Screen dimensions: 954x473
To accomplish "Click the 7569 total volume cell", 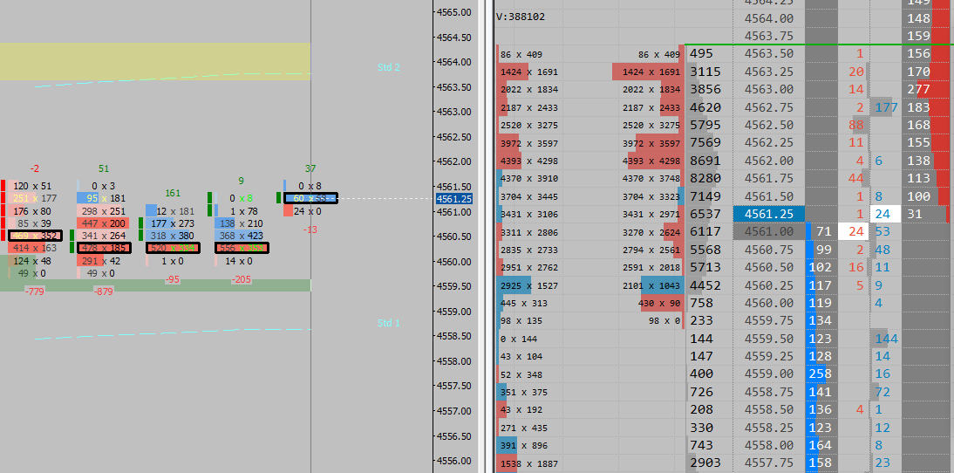I will pyautogui.click(x=709, y=143).
